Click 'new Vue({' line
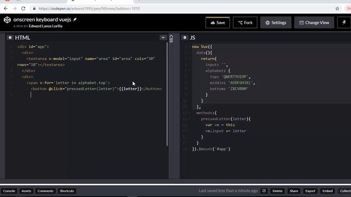This screenshot has width=351, height=197. point(202,47)
